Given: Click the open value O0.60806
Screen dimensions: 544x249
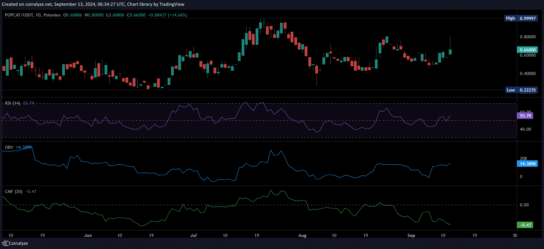Looking at the screenshot, I should coord(73,15).
